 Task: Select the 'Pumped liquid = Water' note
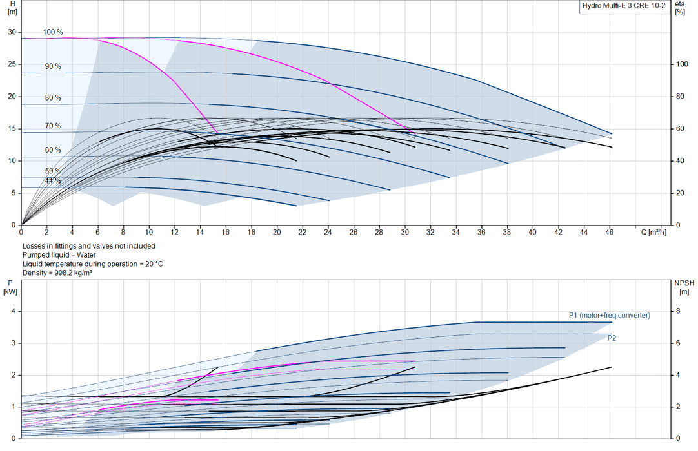coord(59,255)
